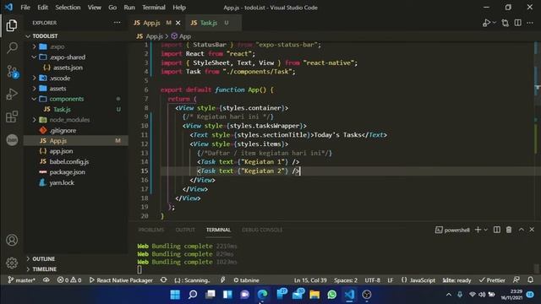The width and height of the screenshot is (541, 304).
Task: Split the terminal panel
Action: pos(497,230)
